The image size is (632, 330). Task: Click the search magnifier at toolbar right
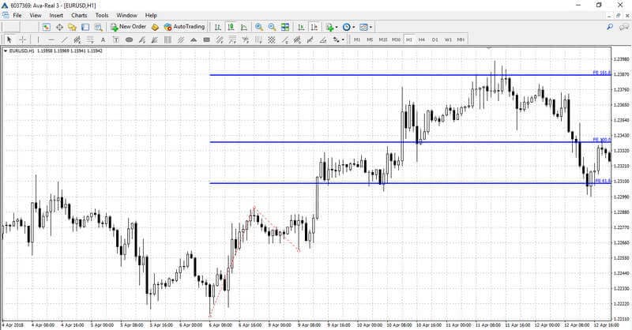tap(610, 27)
